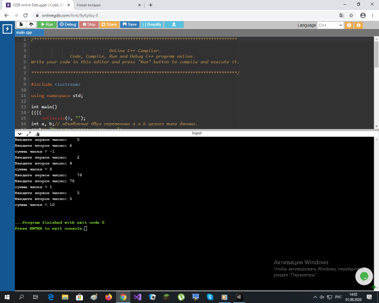Switch keyboard language РУС indicator
379x303 pixels.
338,297
